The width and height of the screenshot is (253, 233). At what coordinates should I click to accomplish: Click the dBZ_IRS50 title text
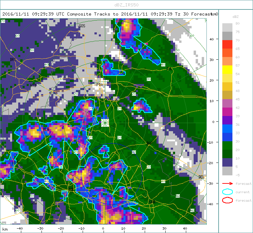[126, 5]
